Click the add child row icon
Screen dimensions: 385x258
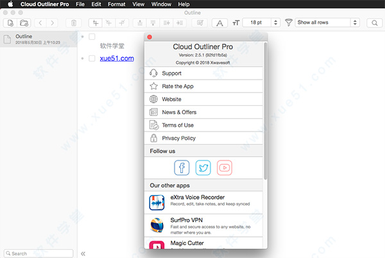tap(108, 23)
